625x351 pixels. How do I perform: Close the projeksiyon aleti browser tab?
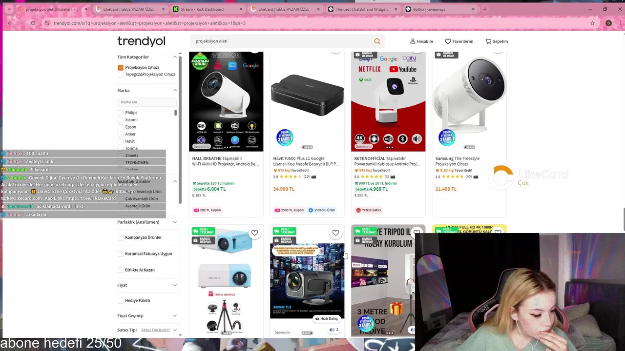[86, 9]
